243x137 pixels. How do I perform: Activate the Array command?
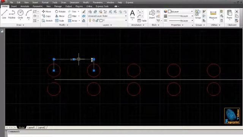pos(73,21)
